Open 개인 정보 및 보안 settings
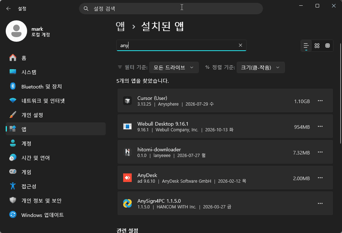 tap(56, 201)
